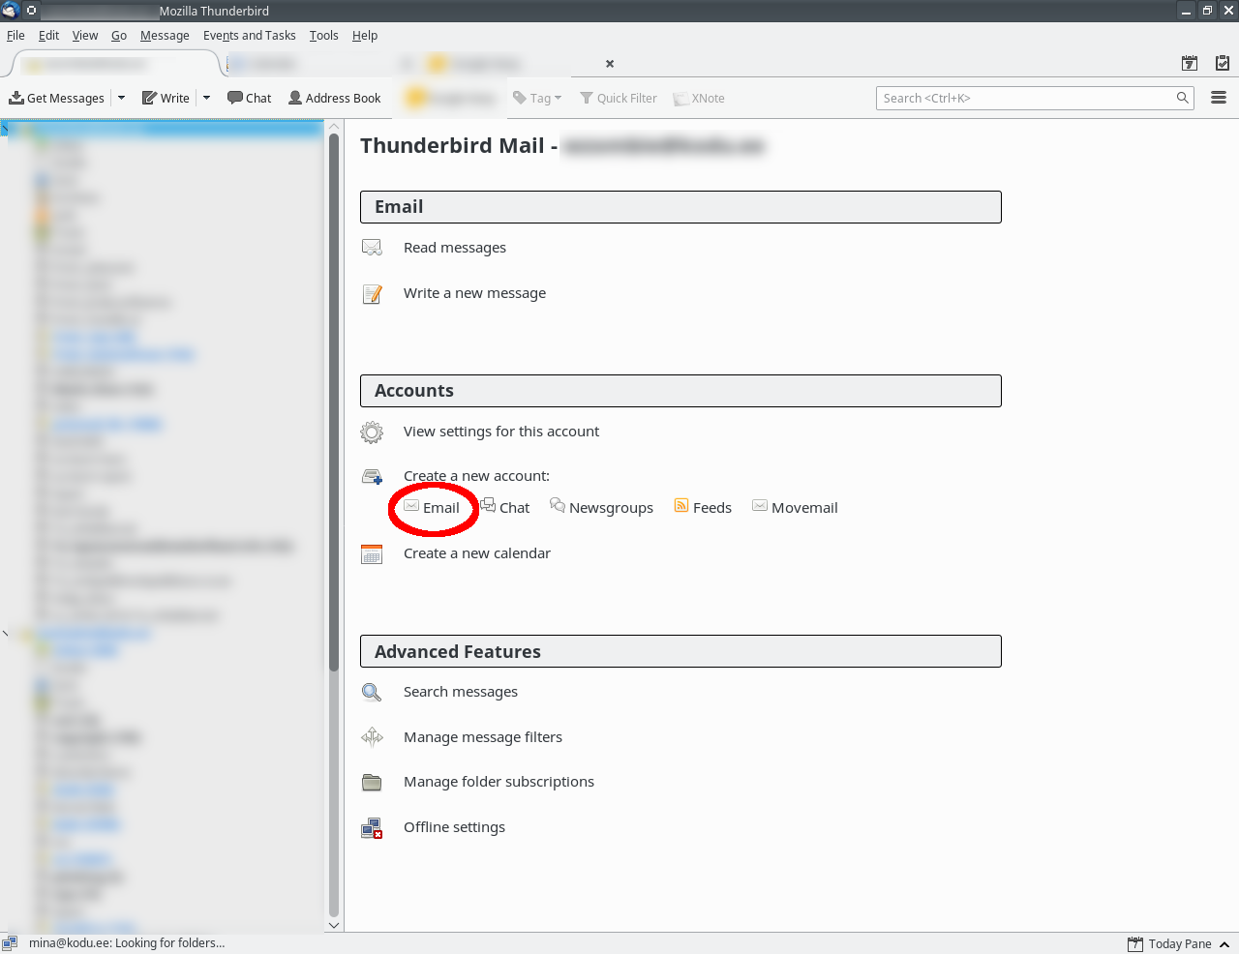Click Write a new message link

coord(474,293)
